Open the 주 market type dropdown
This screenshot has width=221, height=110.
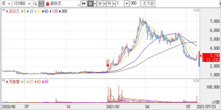[x=6, y=4]
